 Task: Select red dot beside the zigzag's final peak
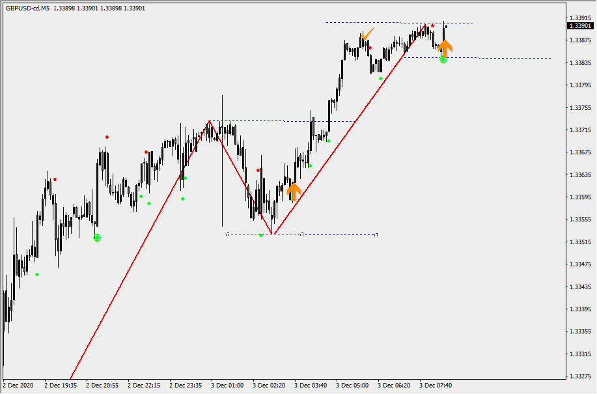tap(433, 25)
